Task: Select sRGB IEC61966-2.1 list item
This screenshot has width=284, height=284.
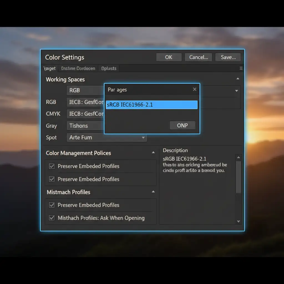Action: [x=151, y=105]
